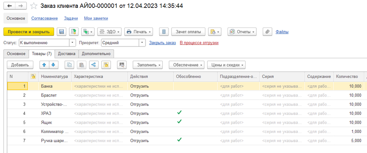The height and width of the screenshot is (153, 367).
Task: Expand the Приоритет dropdown arrow
Action: coord(142,43)
